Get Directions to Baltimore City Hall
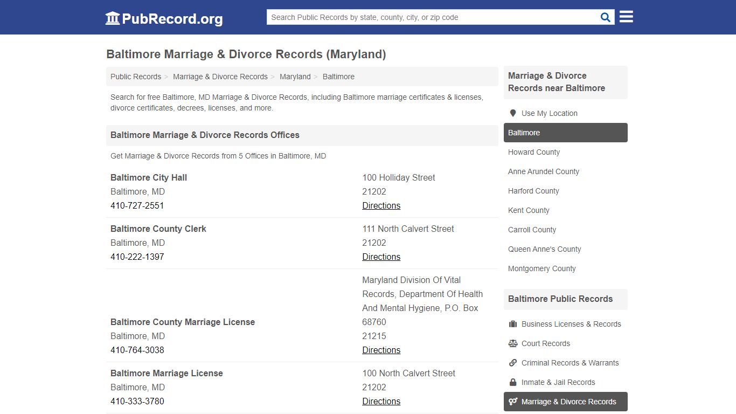Screen dimensions: 736x414 tap(381, 205)
